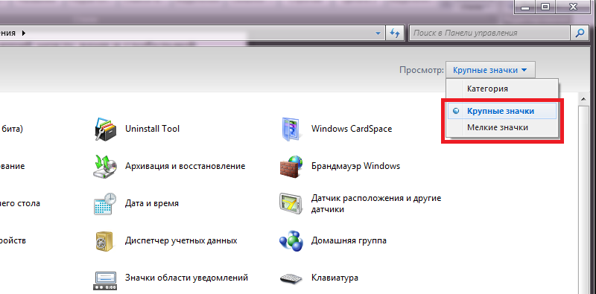Open Домашняя группа link

coord(349,241)
